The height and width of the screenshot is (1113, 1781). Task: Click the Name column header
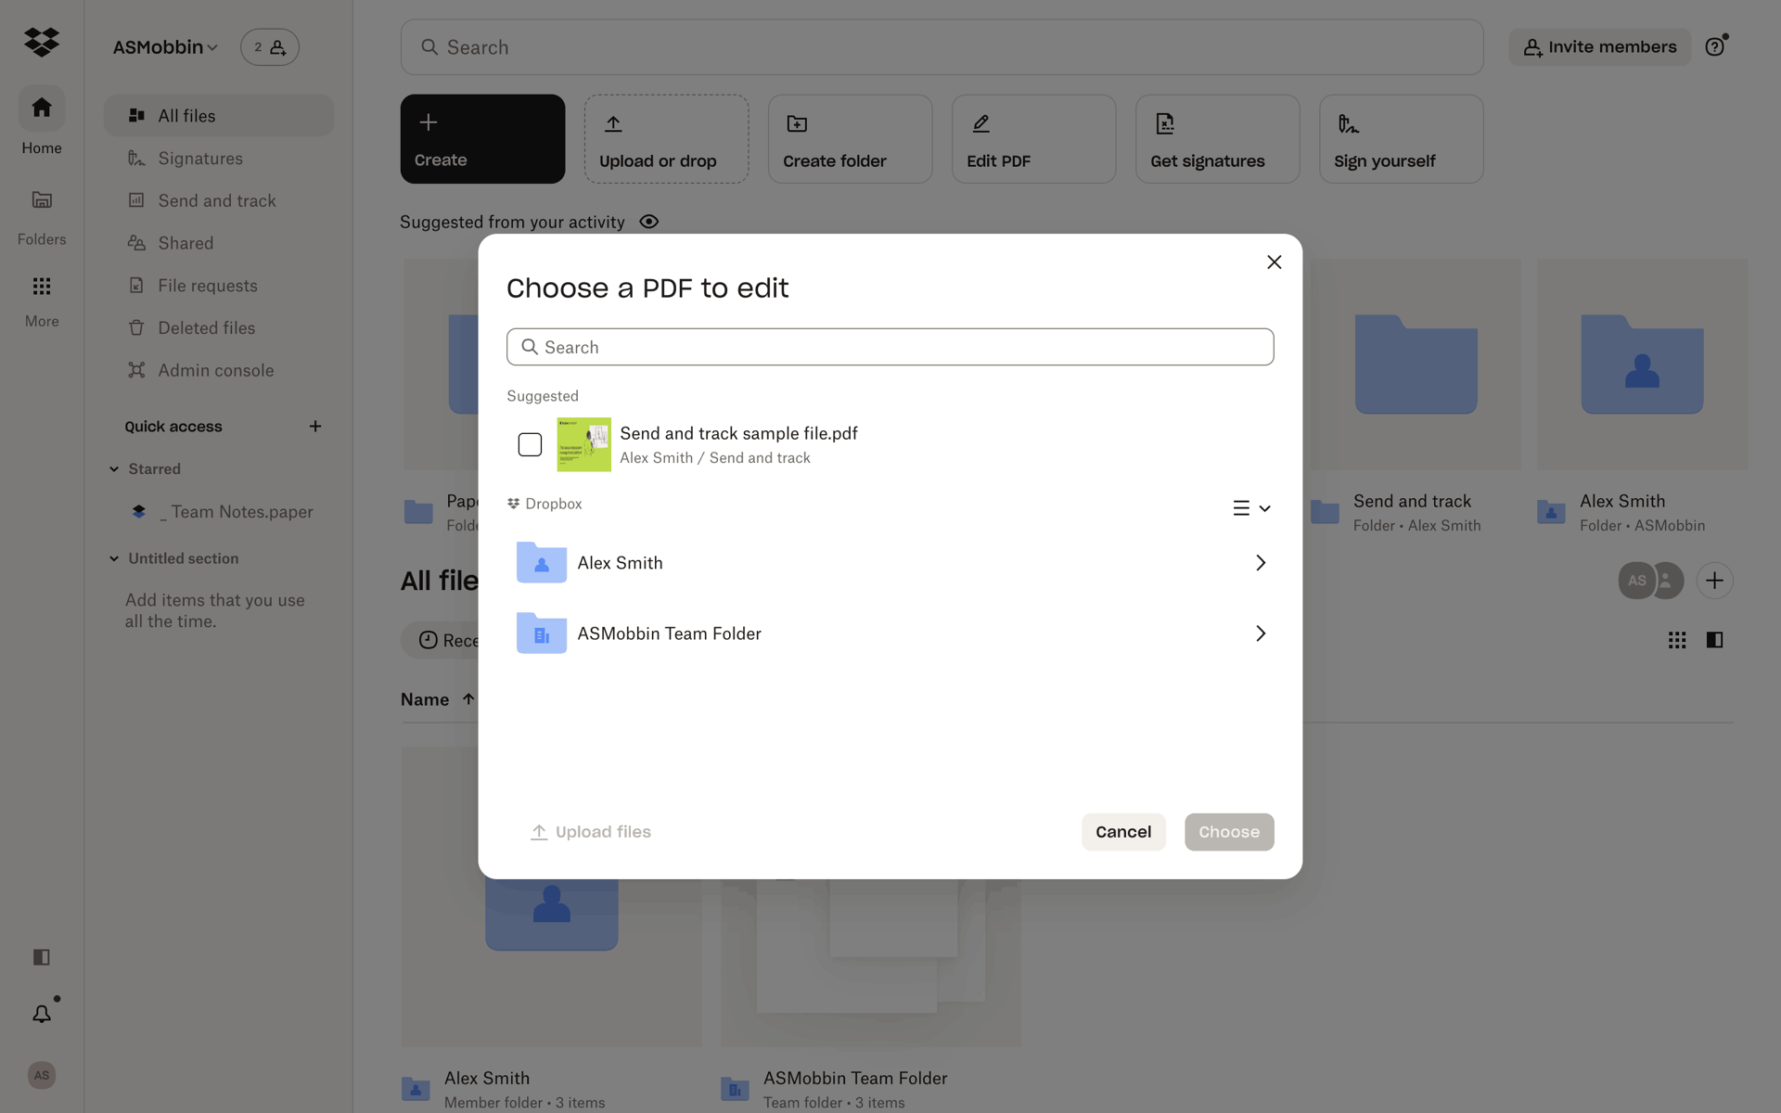[x=425, y=699]
